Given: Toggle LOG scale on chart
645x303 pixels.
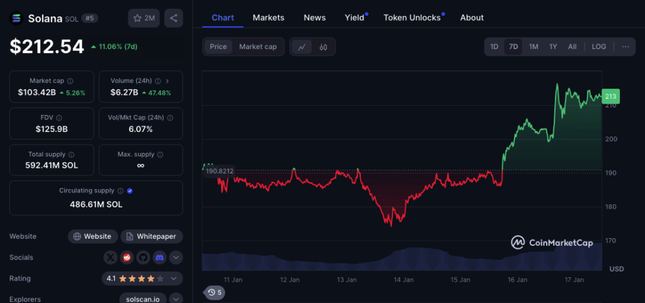Looking at the screenshot, I should tap(599, 47).
